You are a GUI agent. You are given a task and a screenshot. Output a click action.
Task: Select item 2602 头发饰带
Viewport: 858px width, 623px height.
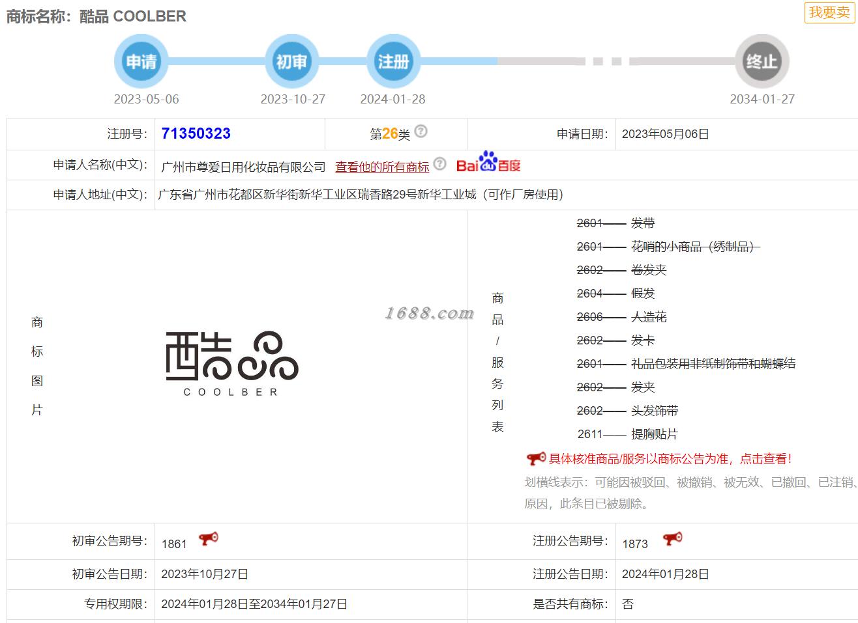[628, 411]
